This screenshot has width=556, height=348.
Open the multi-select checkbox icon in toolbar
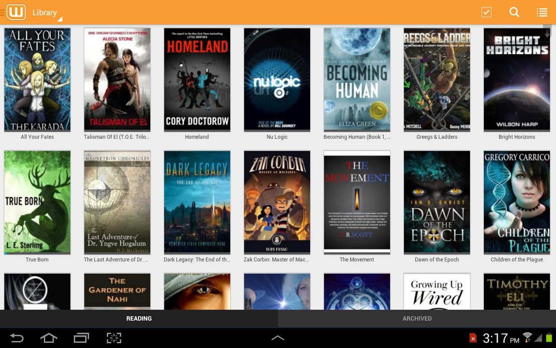[486, 12]
